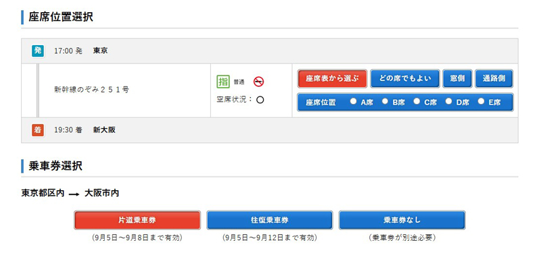The width and height of the screenshot is (541, 253).
Task: Click the 大阪市内 destination text
Action: pyautogui.click(x=102, y=194)
